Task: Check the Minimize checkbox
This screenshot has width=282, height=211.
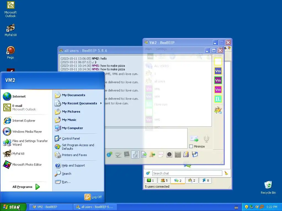Action: pyautogui.click(x=191, y=146)
